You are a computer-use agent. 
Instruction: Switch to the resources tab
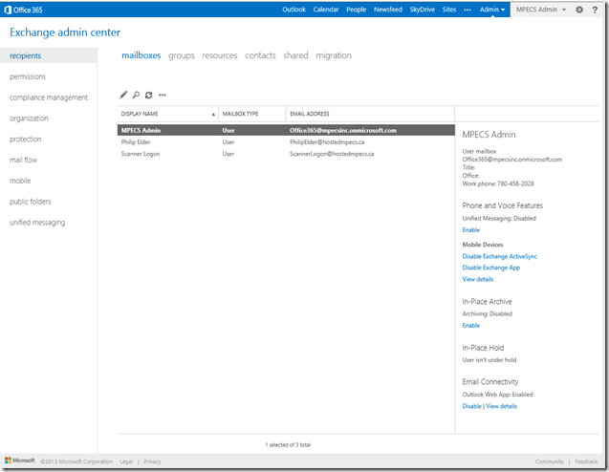click(x=220, y=55)
